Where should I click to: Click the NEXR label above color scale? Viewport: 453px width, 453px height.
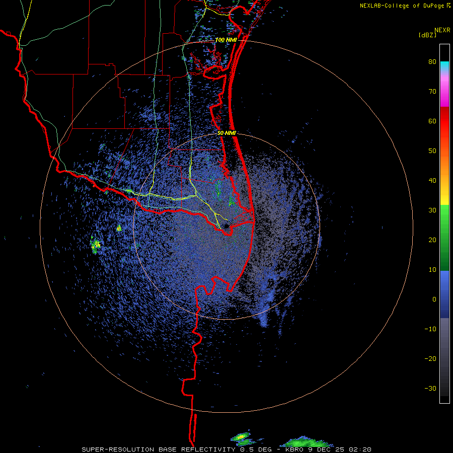click(442, 30)
